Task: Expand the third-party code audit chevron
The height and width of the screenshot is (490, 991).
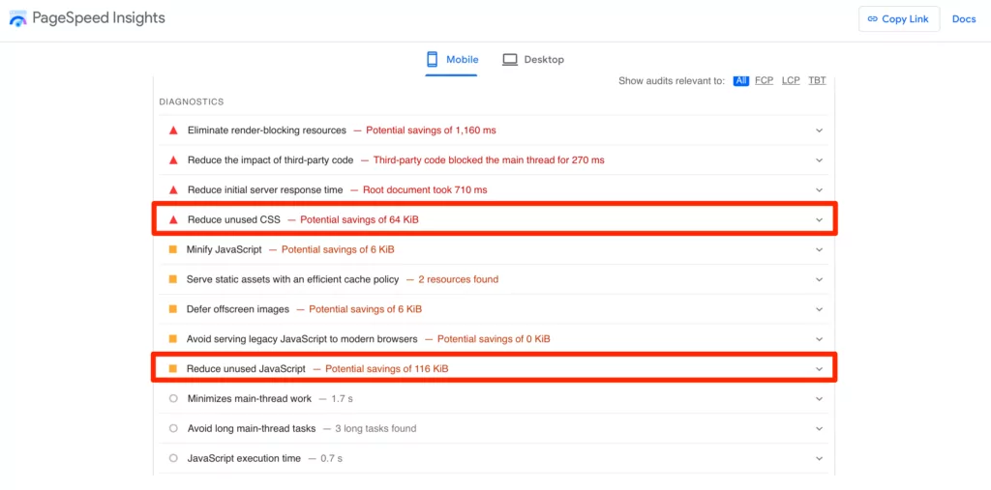Action: pos(819,160)
